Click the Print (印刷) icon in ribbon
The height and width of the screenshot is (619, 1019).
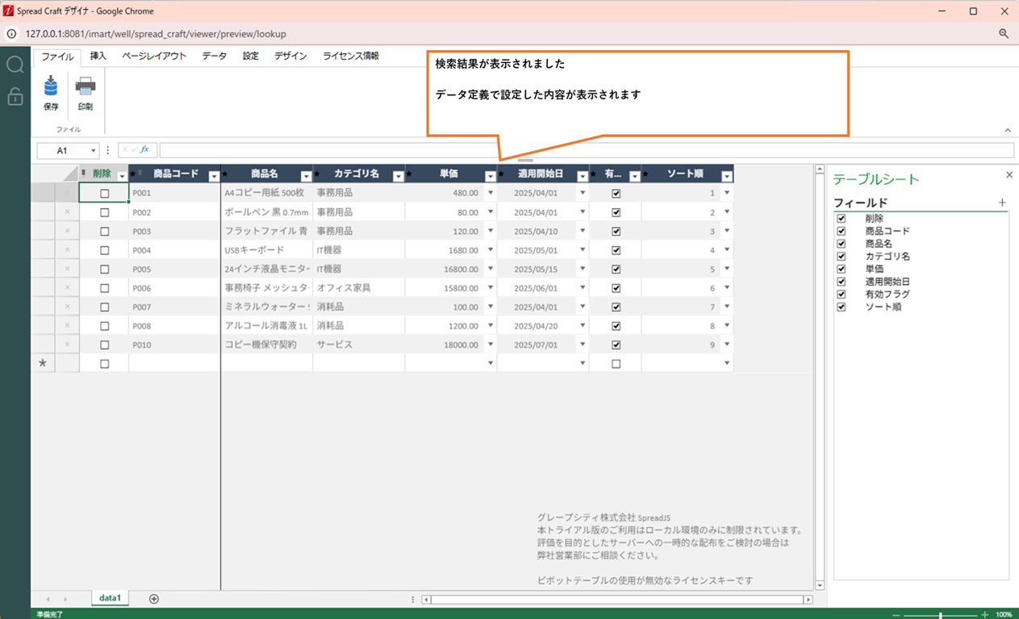(x=85, y=86)
